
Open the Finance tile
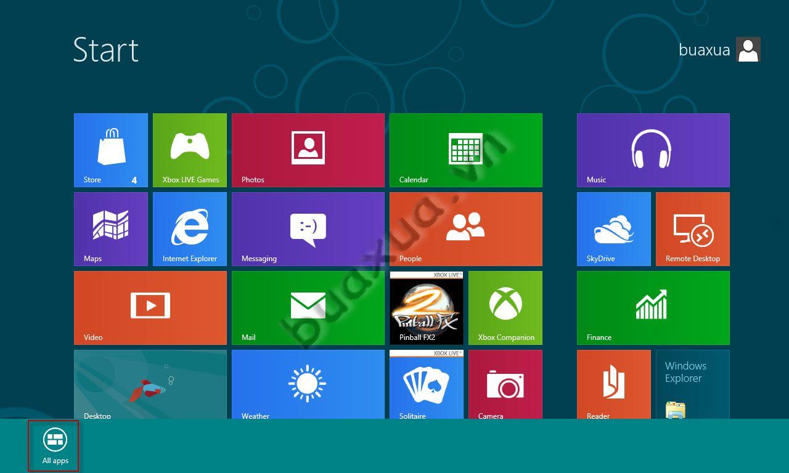pos(653,308)
